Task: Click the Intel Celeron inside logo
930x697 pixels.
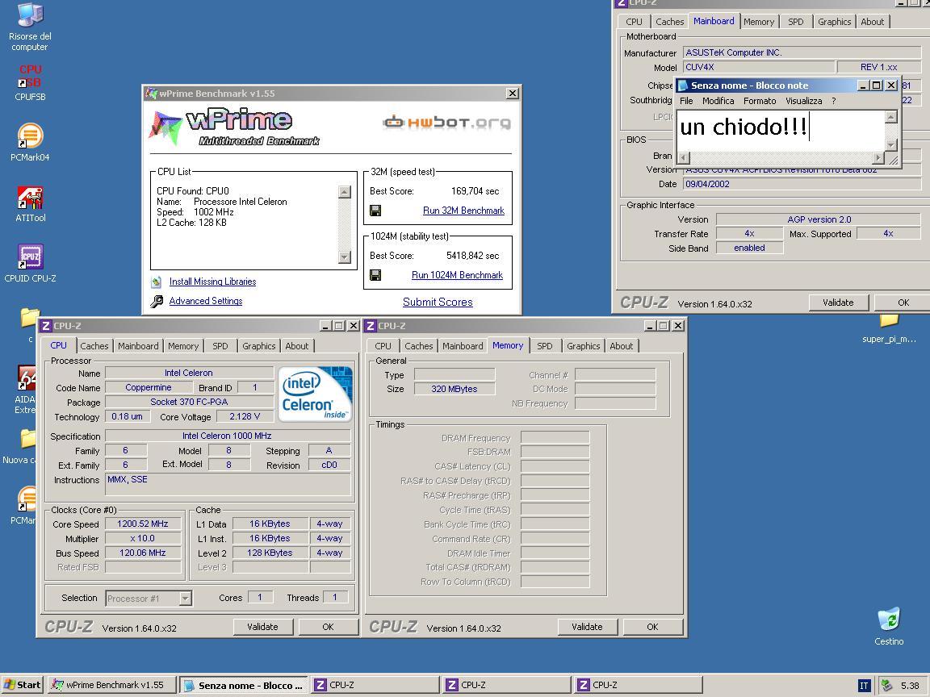Action: 315,394
